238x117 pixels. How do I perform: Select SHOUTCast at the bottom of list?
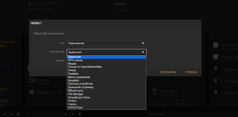(76, 108)
